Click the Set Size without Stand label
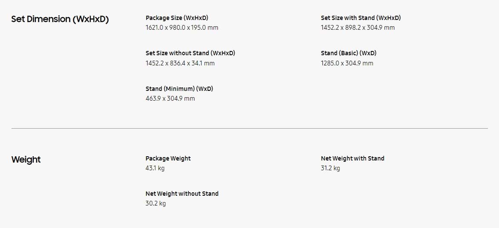 [190, 53]
